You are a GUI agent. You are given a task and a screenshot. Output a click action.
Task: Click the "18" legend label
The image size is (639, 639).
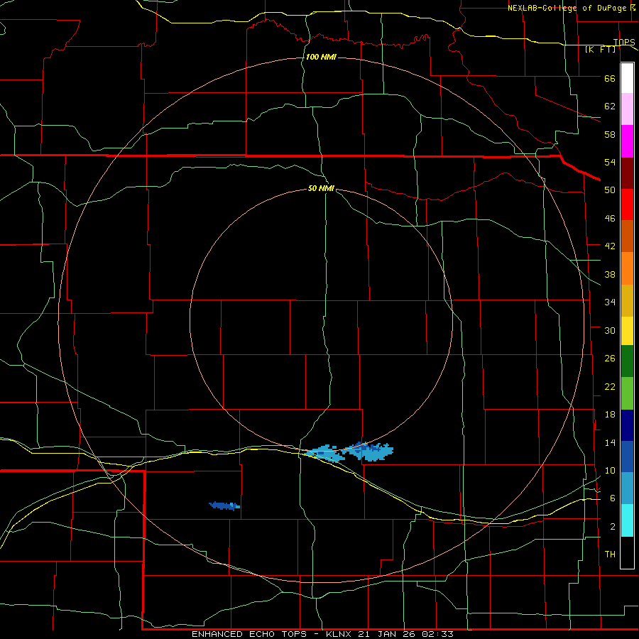tap(610, 415)
